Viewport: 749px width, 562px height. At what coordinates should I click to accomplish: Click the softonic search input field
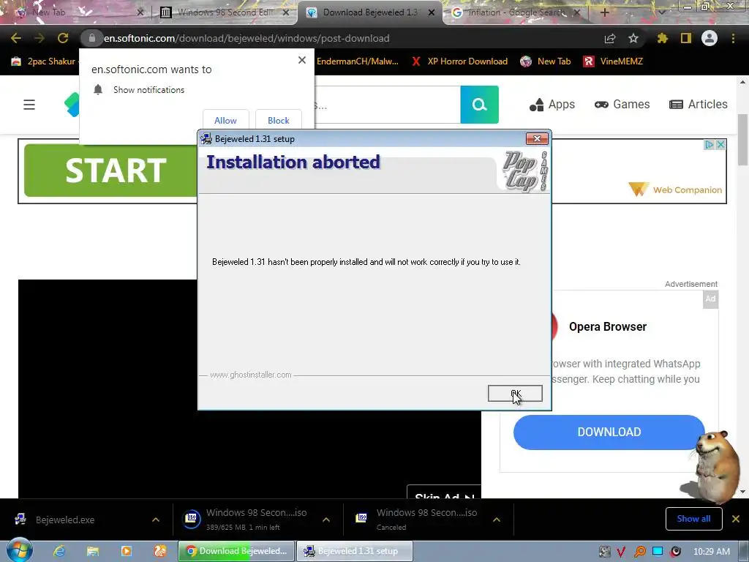click(387, 104)
